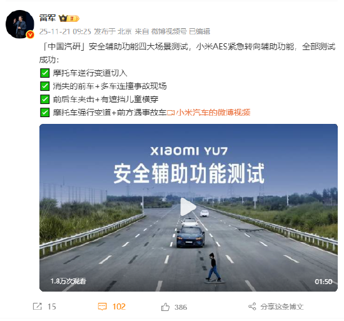Open comments via speech bubble icon

point(102,307)
